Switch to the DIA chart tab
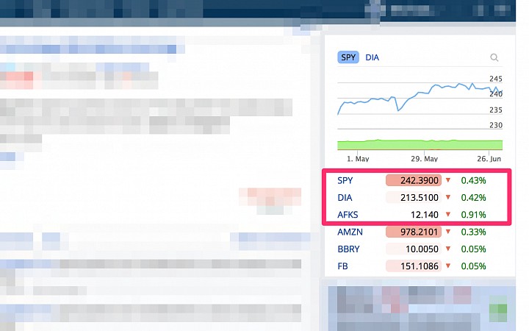This screenshot has height=331, width=529. pyautogui.click(x=372, y=57)
